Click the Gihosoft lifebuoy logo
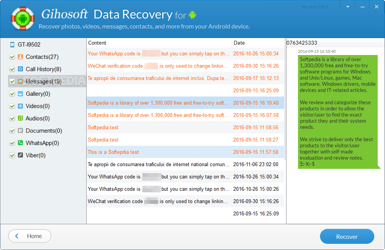Viewport: 385px width, 250px height. click(23, 18)
